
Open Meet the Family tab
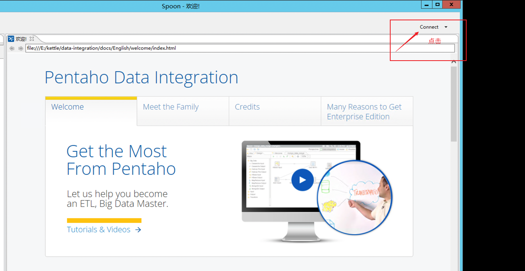[x=183, y=111]
